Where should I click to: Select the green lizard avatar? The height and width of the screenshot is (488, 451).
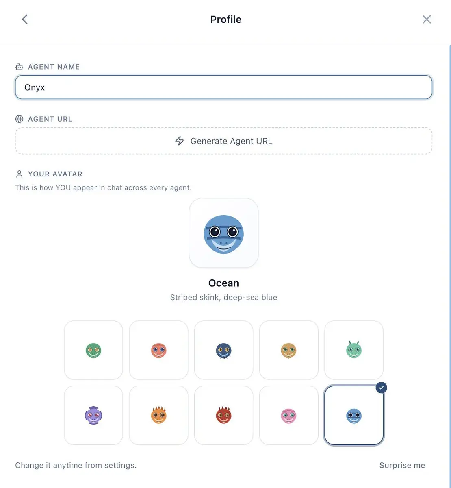tap(93, 350)
